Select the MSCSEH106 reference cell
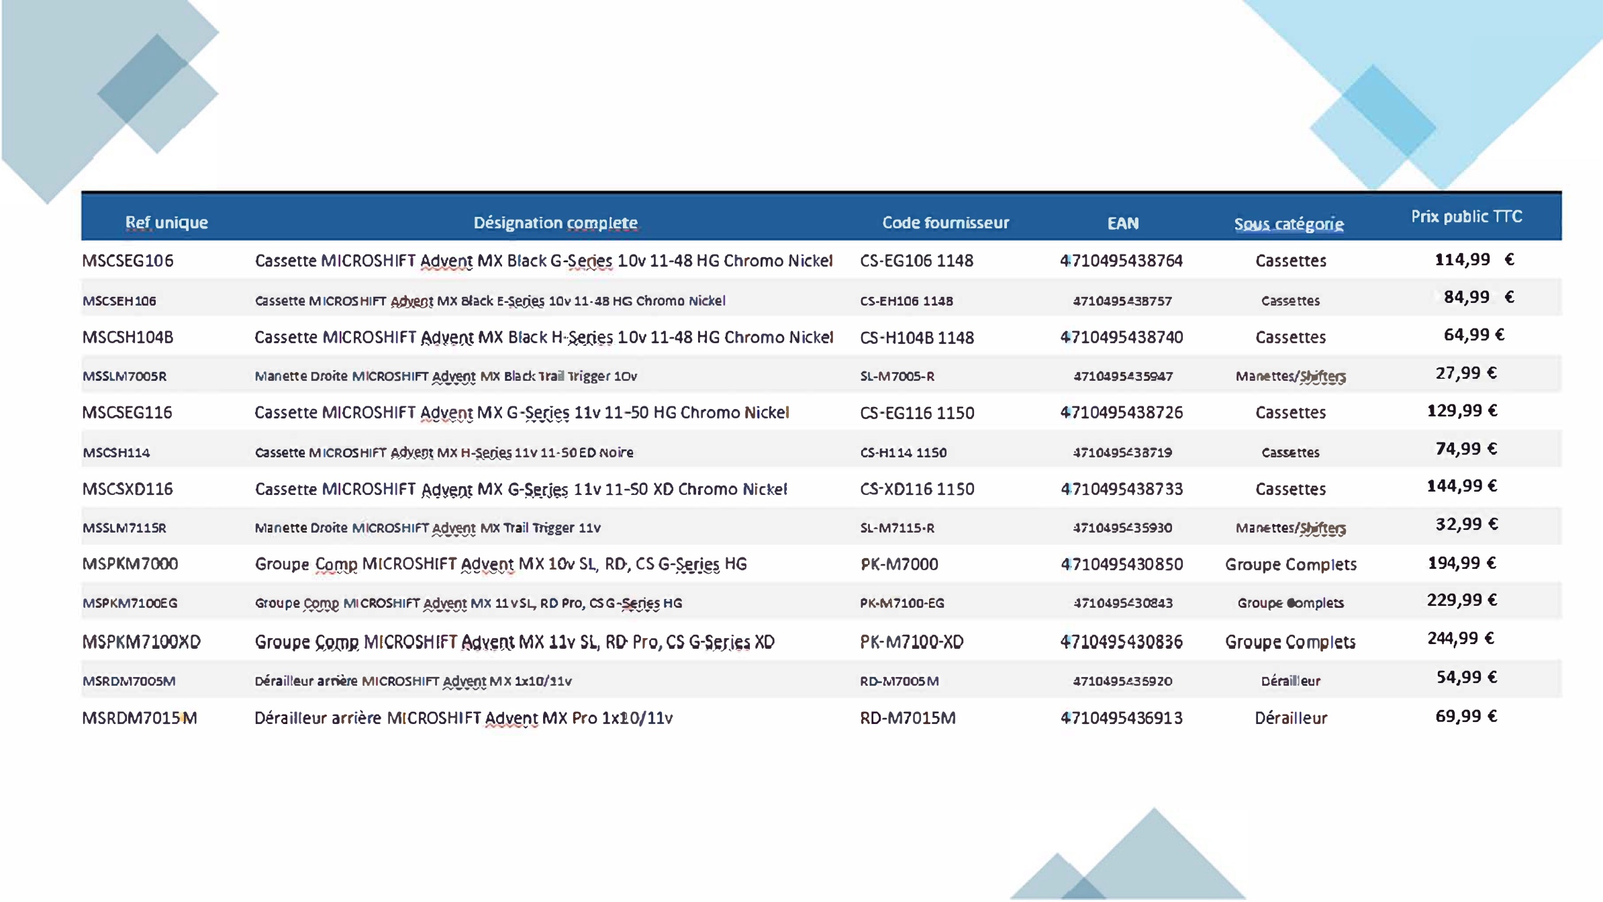The width and height of the screenshot is (1603, 902). coord(119,301)
